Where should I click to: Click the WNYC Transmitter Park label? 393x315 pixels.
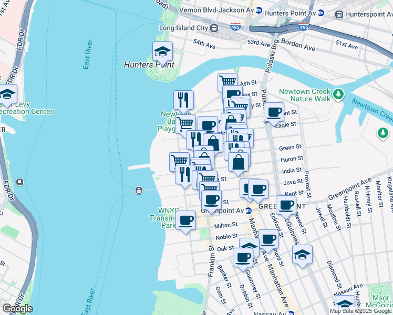(x=164, y=218)
